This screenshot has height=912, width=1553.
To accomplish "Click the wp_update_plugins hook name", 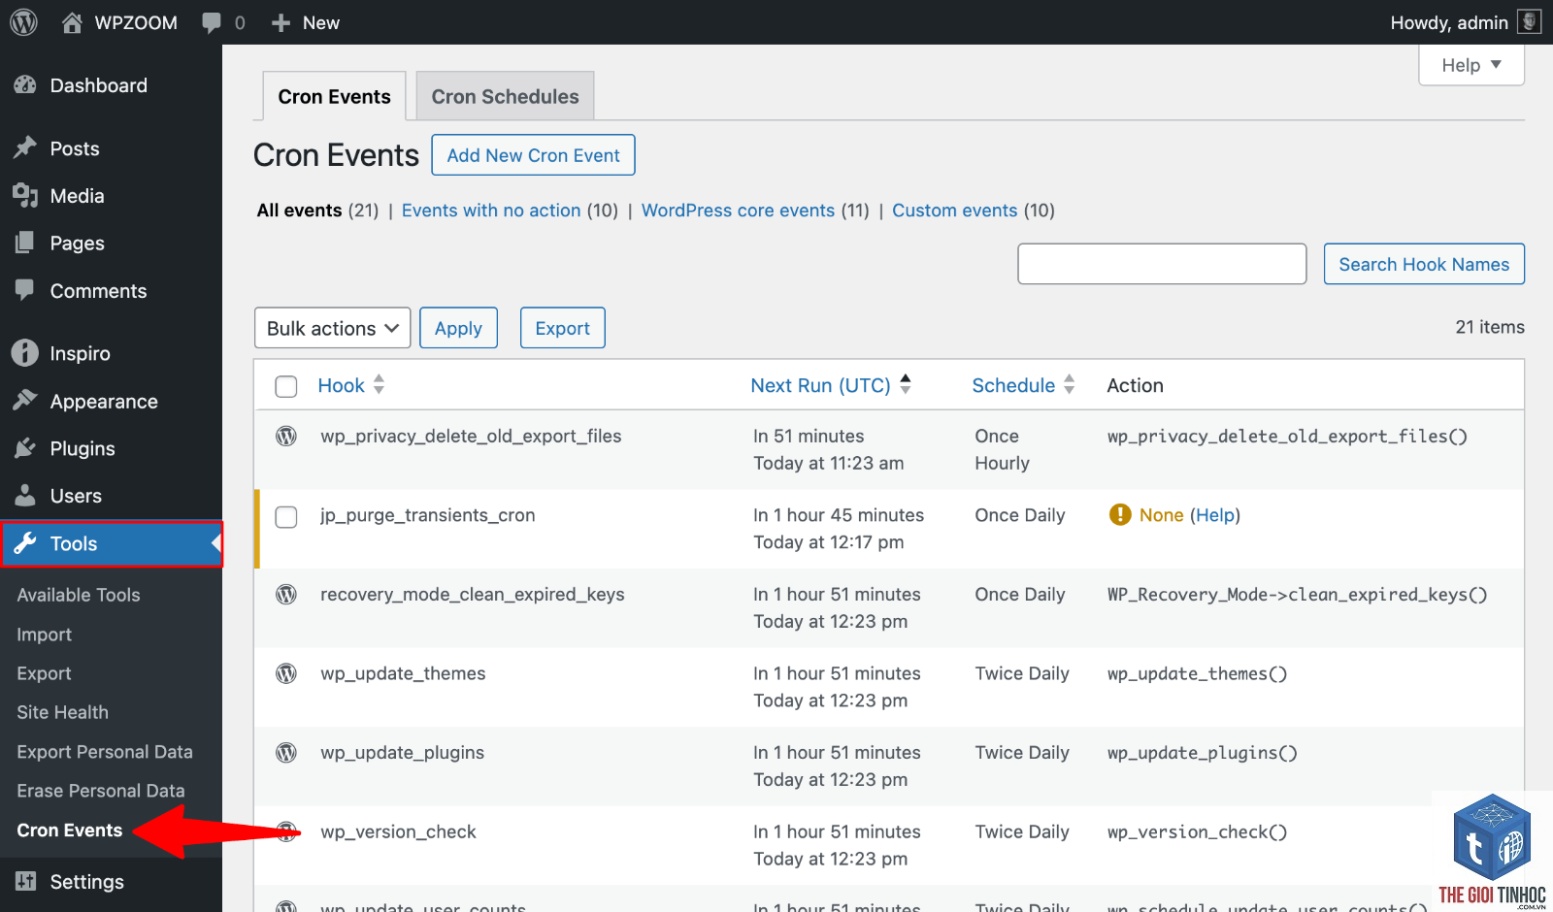I will (402, 753).
